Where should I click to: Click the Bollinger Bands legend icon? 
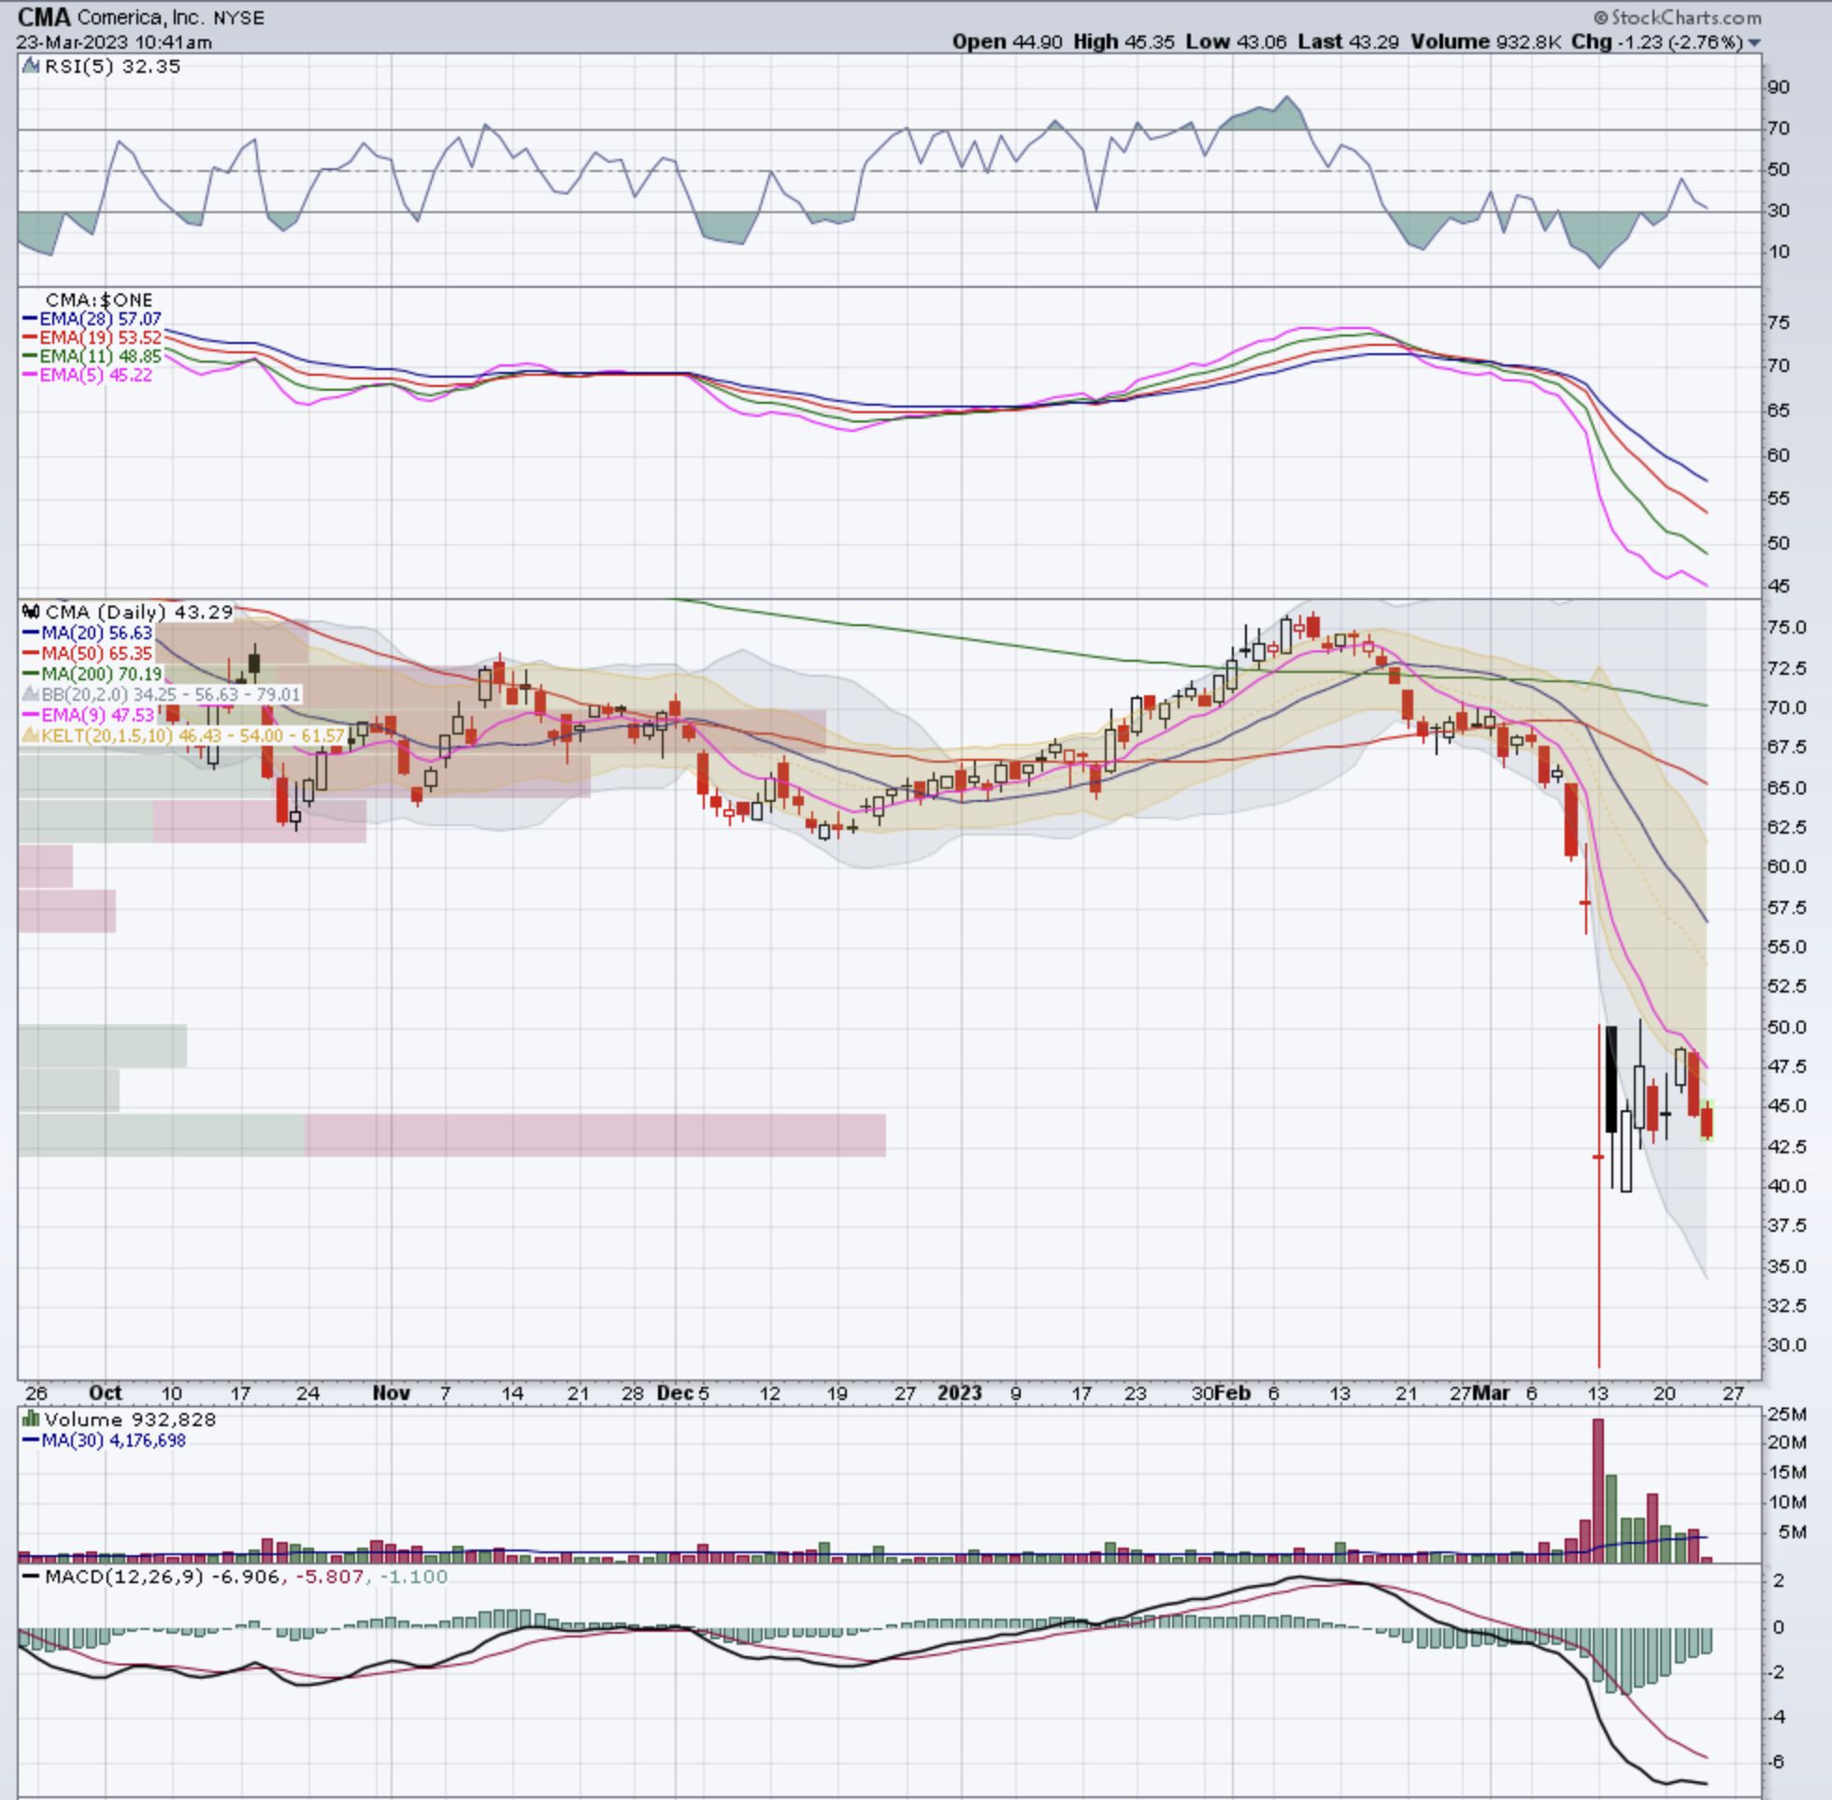(x=31, y=694)
